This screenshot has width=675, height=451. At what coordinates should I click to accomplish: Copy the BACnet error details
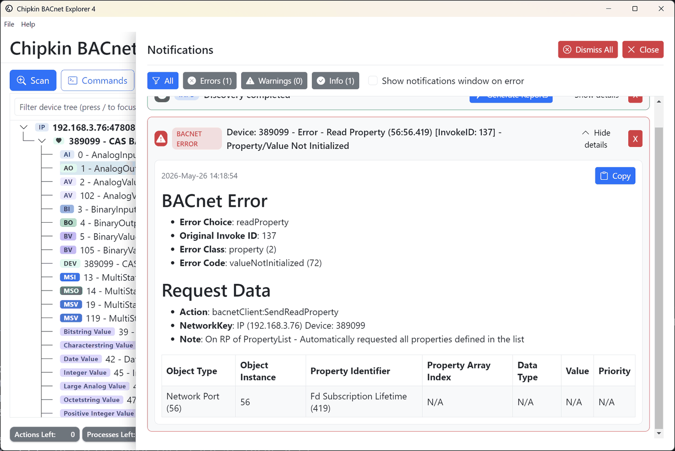click(x=615, y=176)
